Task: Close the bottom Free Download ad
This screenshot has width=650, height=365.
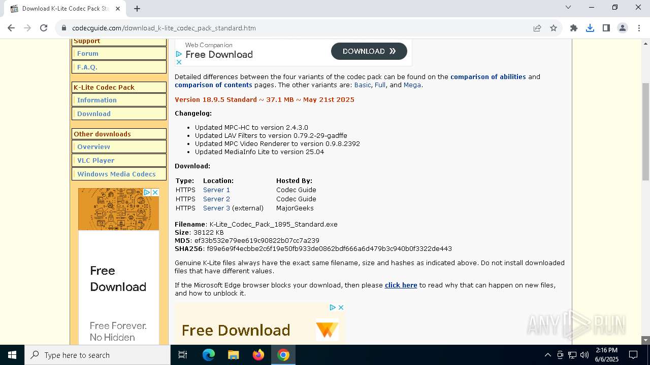Action: pyautogui.click(x=341, y=307)
